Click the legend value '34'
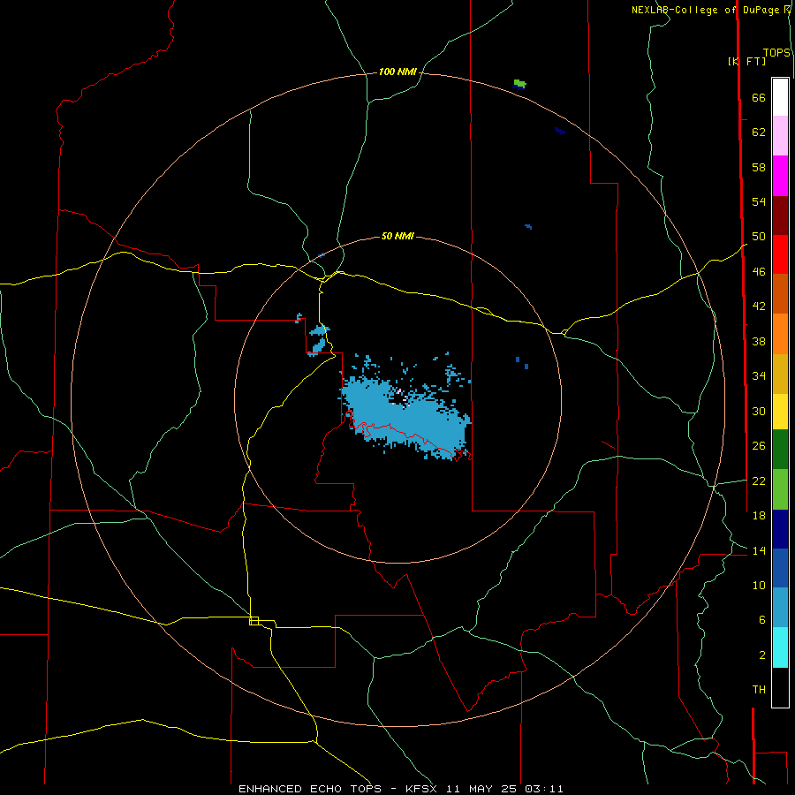The height and width of the screenshot is (795, 795). point(759,376)
